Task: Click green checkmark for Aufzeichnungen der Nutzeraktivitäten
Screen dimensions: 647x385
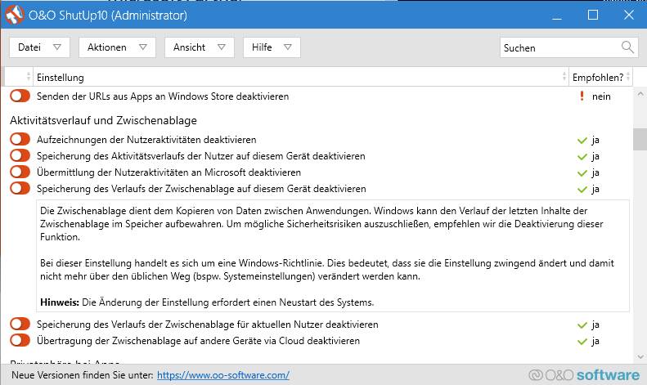Action: click(x=582, y=141)
